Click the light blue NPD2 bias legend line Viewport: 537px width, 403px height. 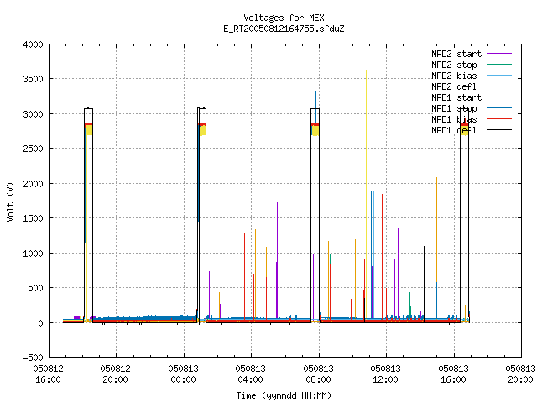coord(499,76)
